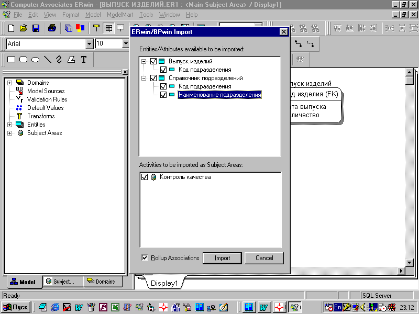Switch to the Subject tab in explorer
This screenshot has width=419, height=314.
[x=62, y=282]
